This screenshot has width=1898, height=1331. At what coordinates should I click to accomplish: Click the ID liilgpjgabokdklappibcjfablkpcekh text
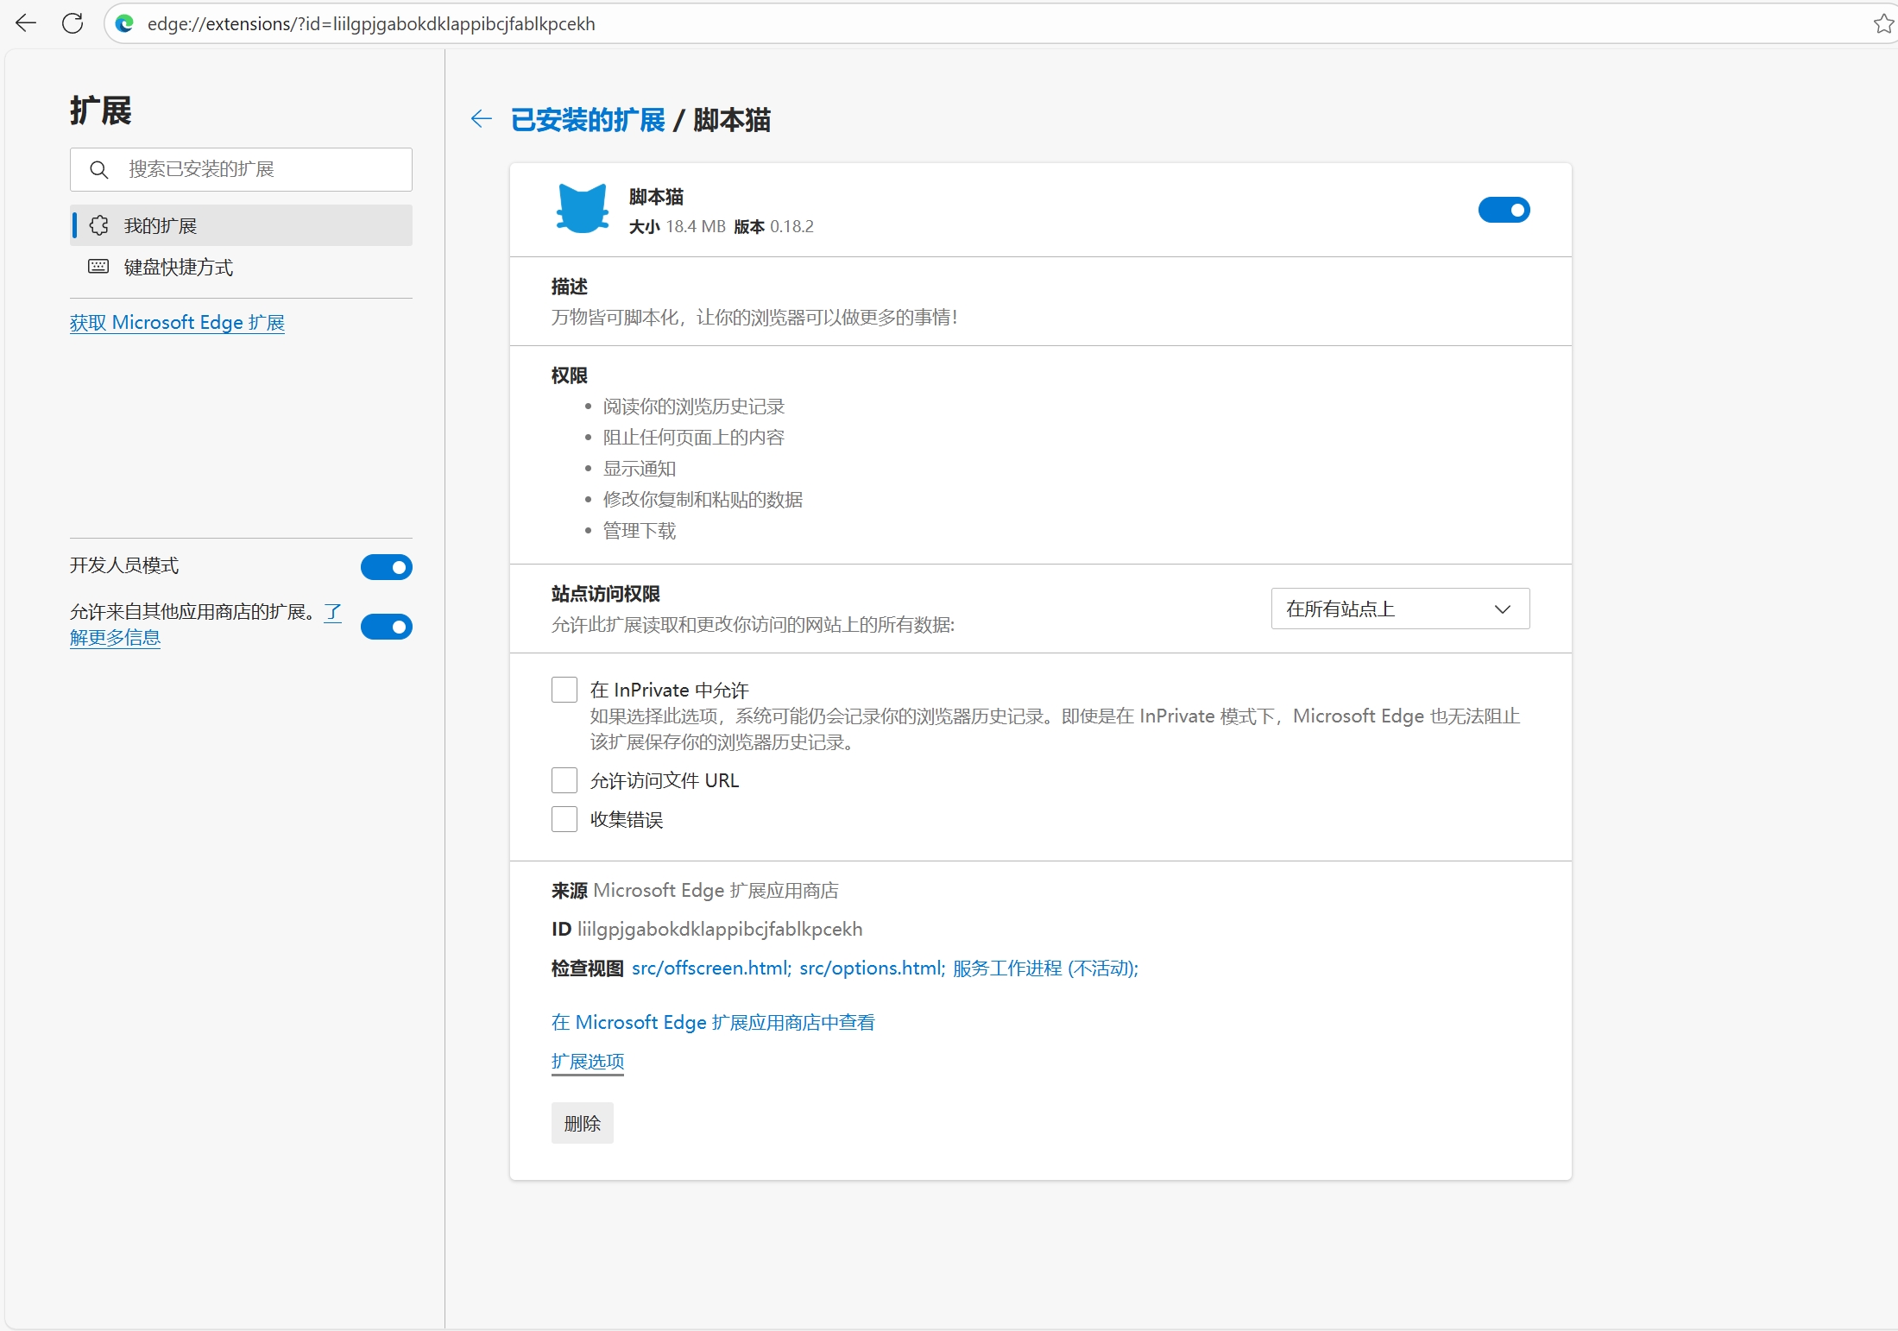click(x=707, y=930)
